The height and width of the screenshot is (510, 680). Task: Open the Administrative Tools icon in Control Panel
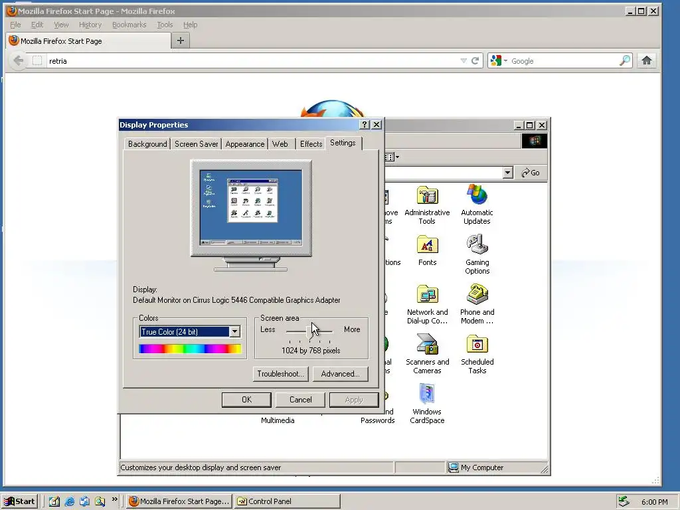click(427, 205)
